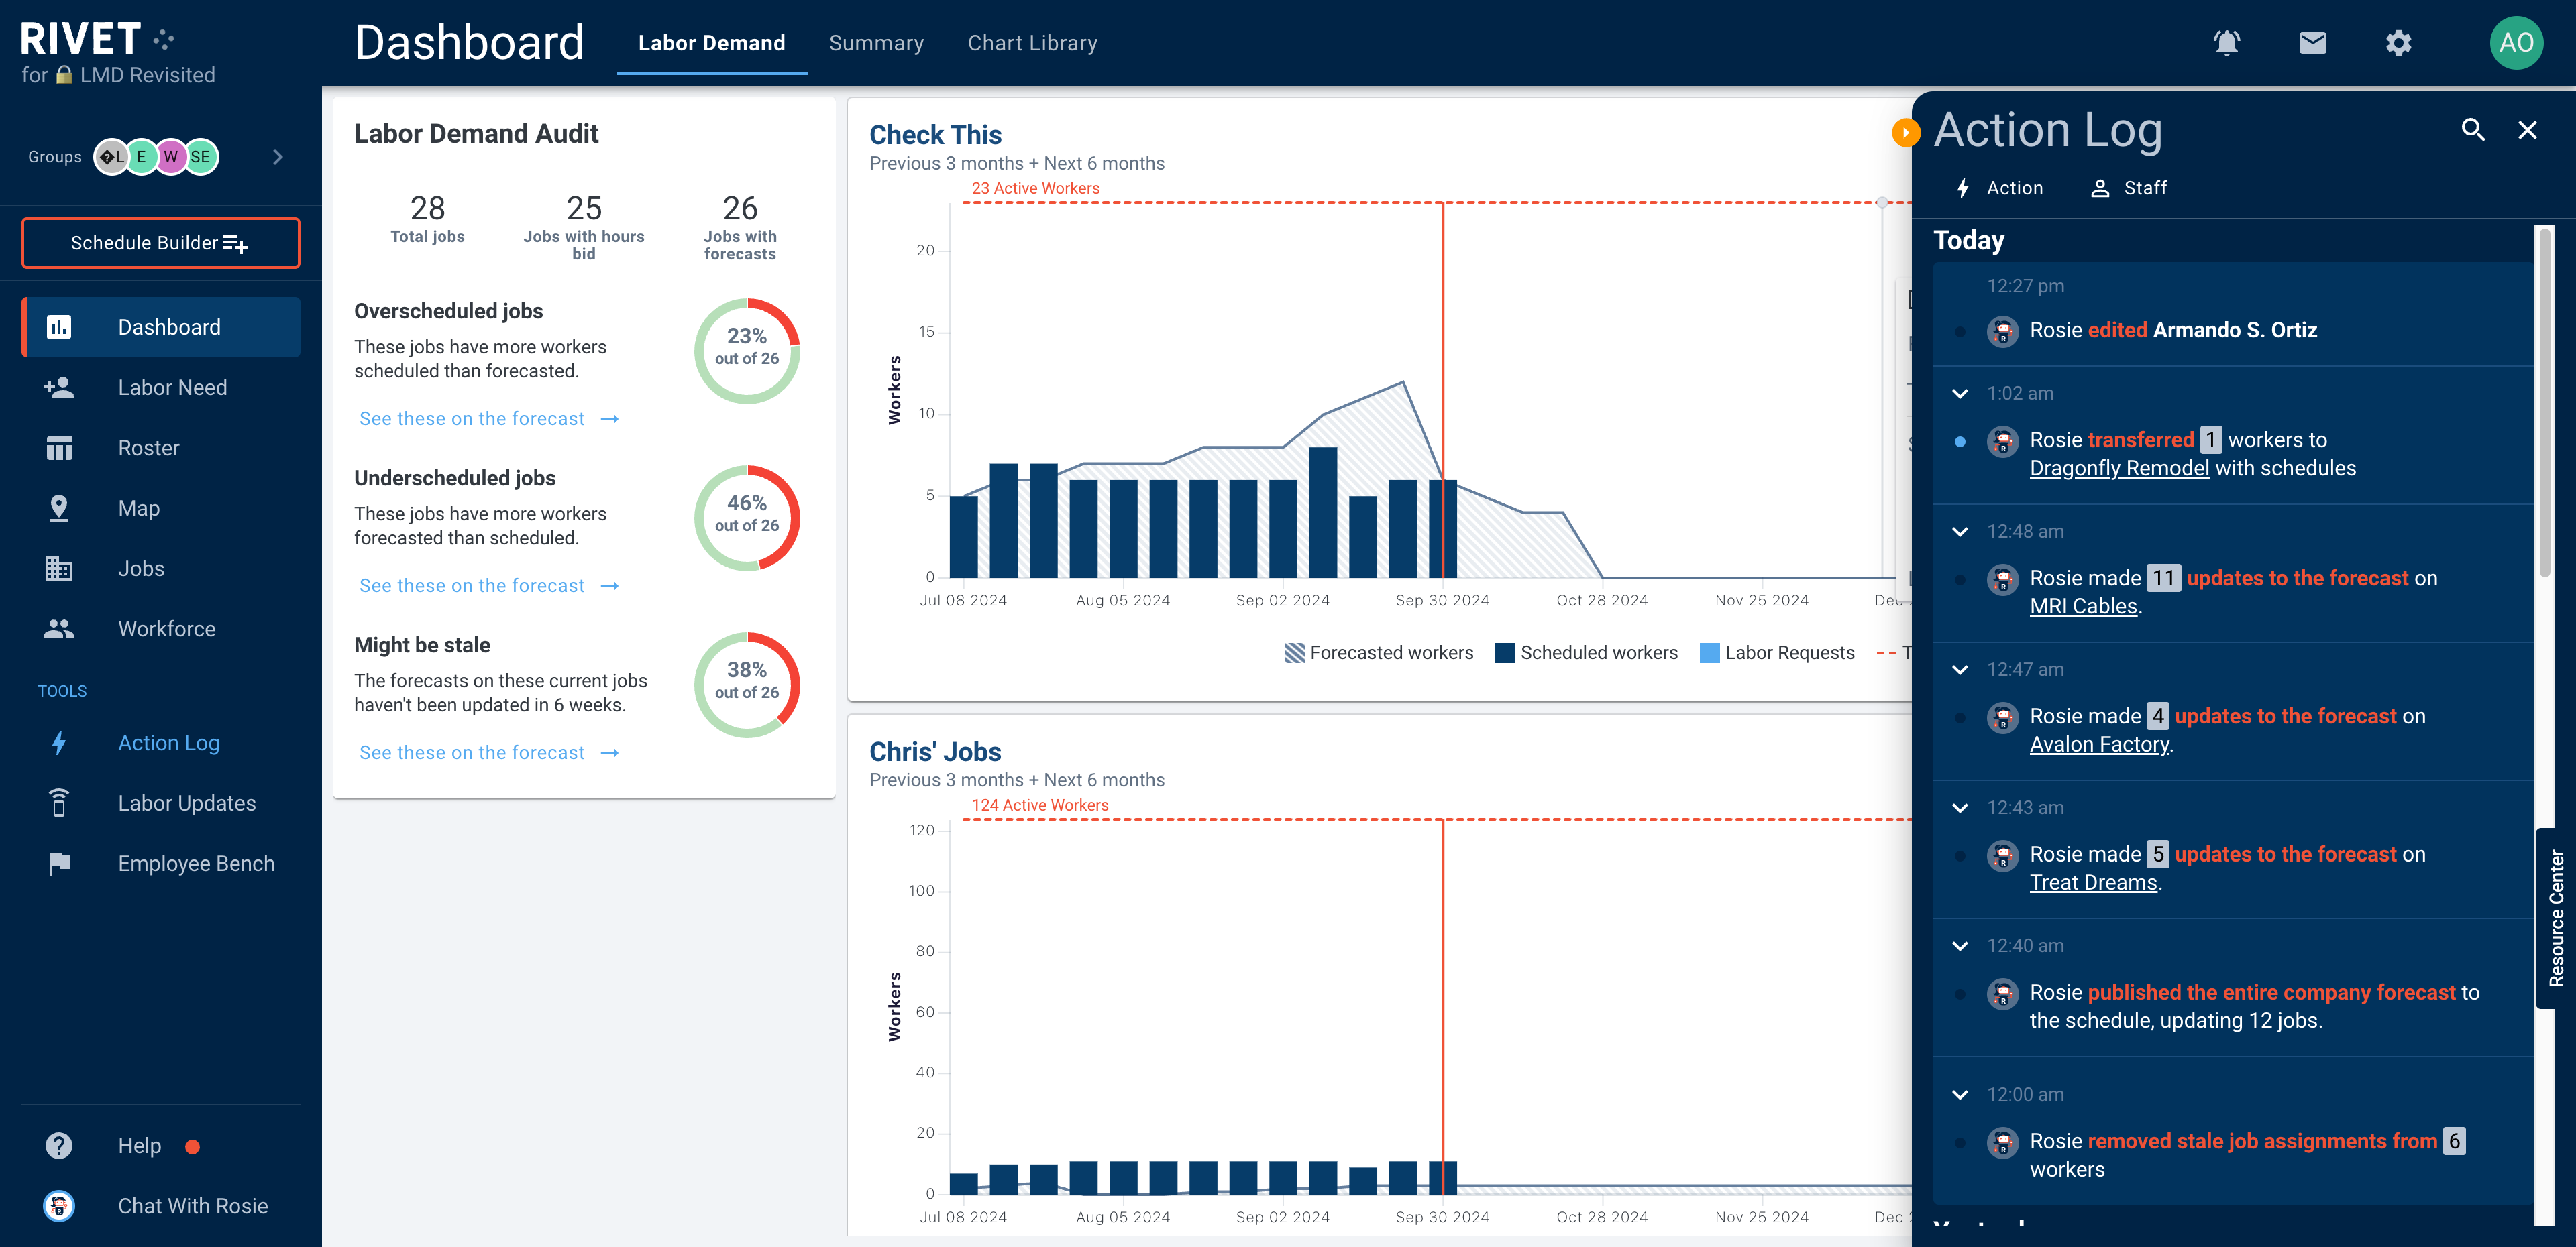Click the Schedule Builder button
Image resolution: width=2576 pixels, height=1247 pixels.
161,243
